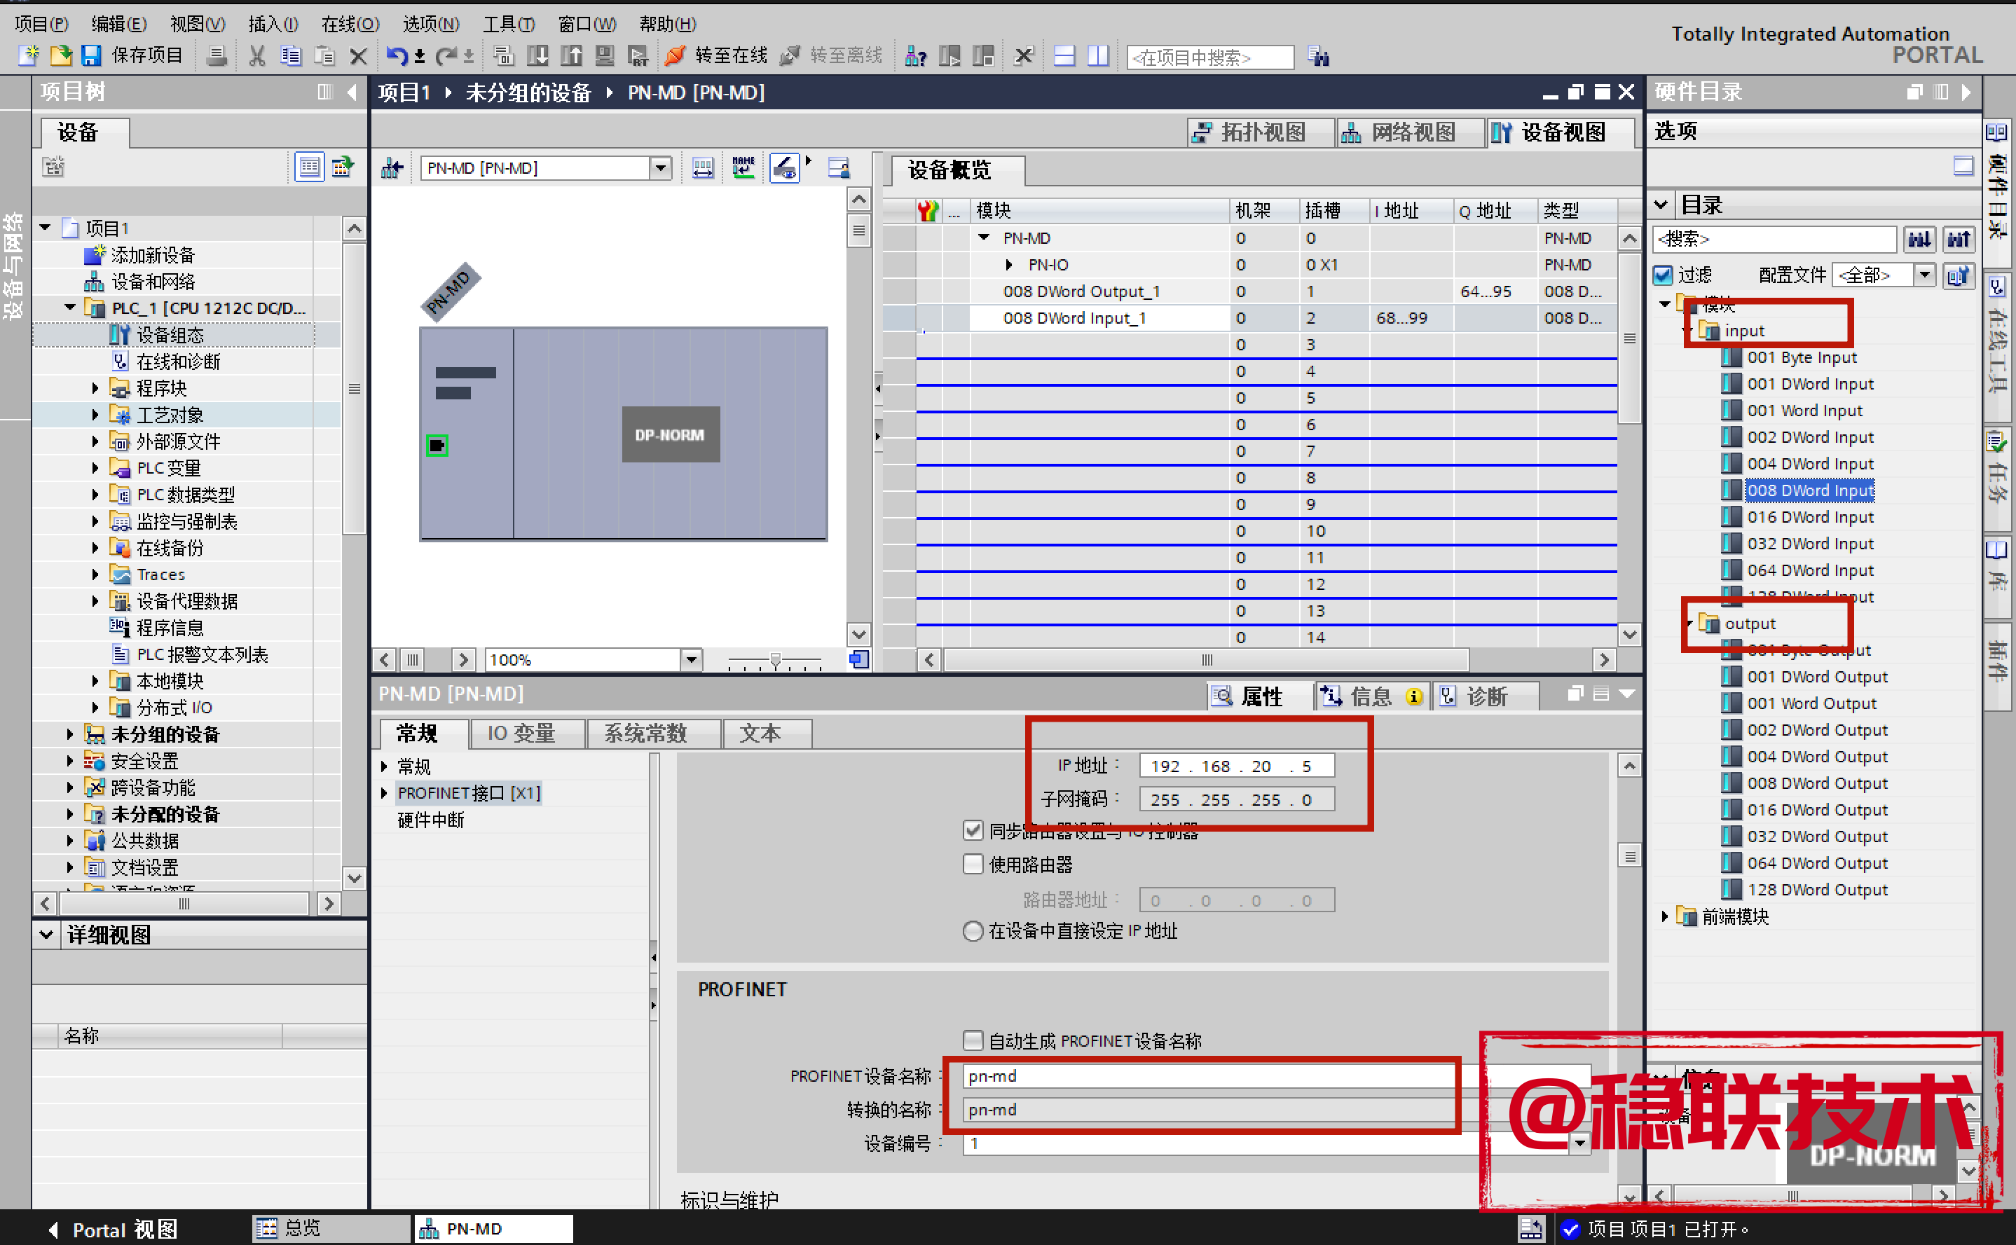Click the device view zoom slider
The width and height of the screenshot is (2016, 1245).
775,659
